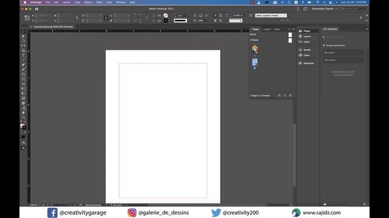Image resolution: width=389 pixels, height=218 pixels.
Task: Click Create new library
Action: 334,45
